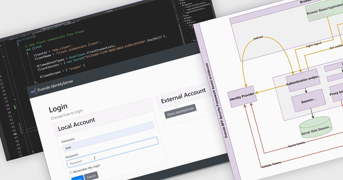
Task: Click the "m2m.client" string in code
Action: (62, 49)
